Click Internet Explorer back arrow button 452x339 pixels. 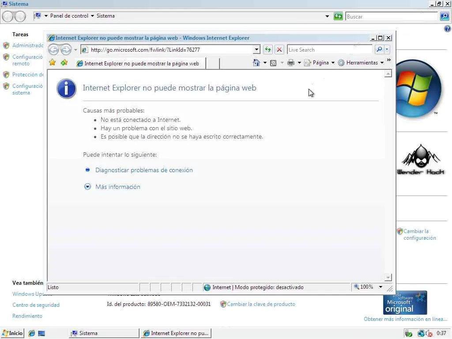pos(53,49)
